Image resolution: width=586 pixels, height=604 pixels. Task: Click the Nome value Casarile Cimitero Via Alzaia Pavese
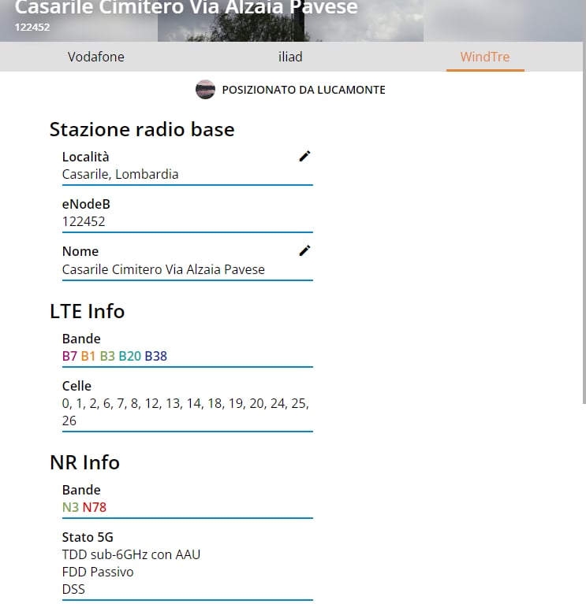[163, 269]
